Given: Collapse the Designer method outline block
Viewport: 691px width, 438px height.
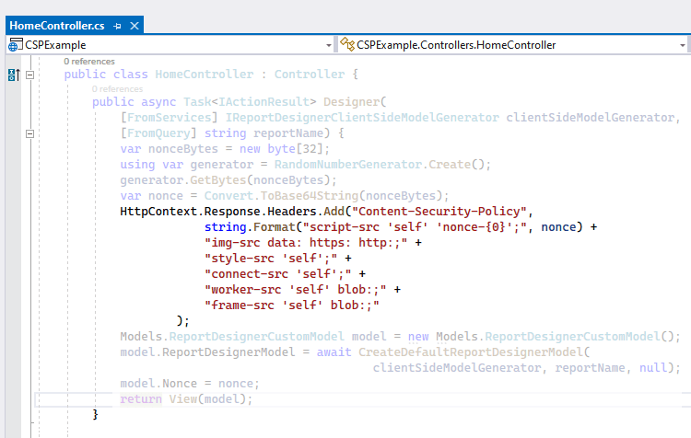Looking at the screenshot, I should tap(30, 133).
